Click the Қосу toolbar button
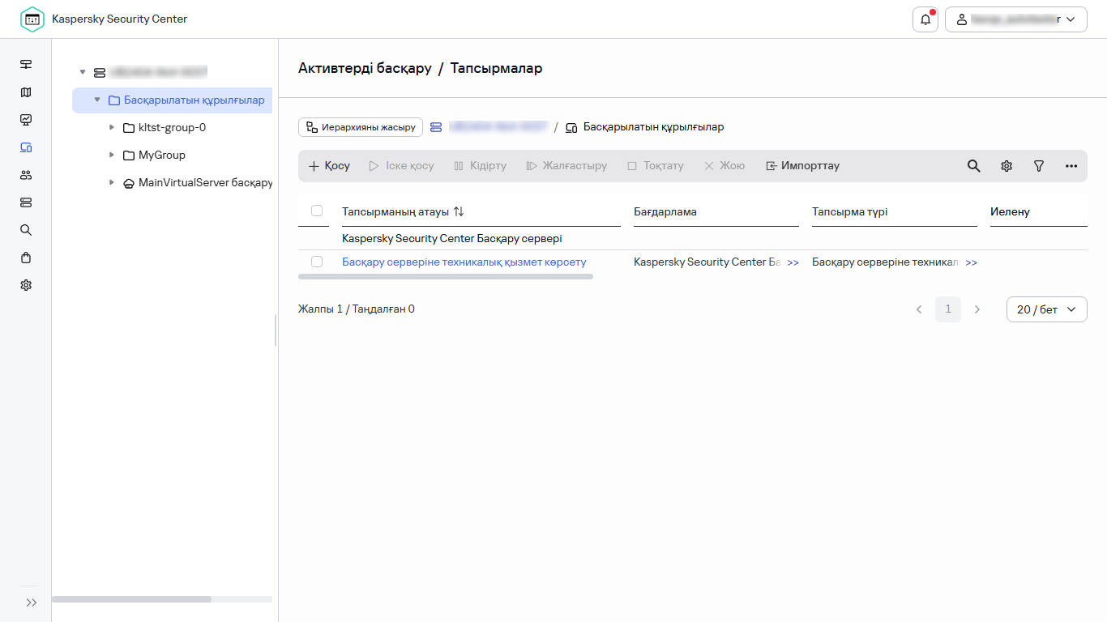The image size is (1107, 622). [x=329, y=165]
